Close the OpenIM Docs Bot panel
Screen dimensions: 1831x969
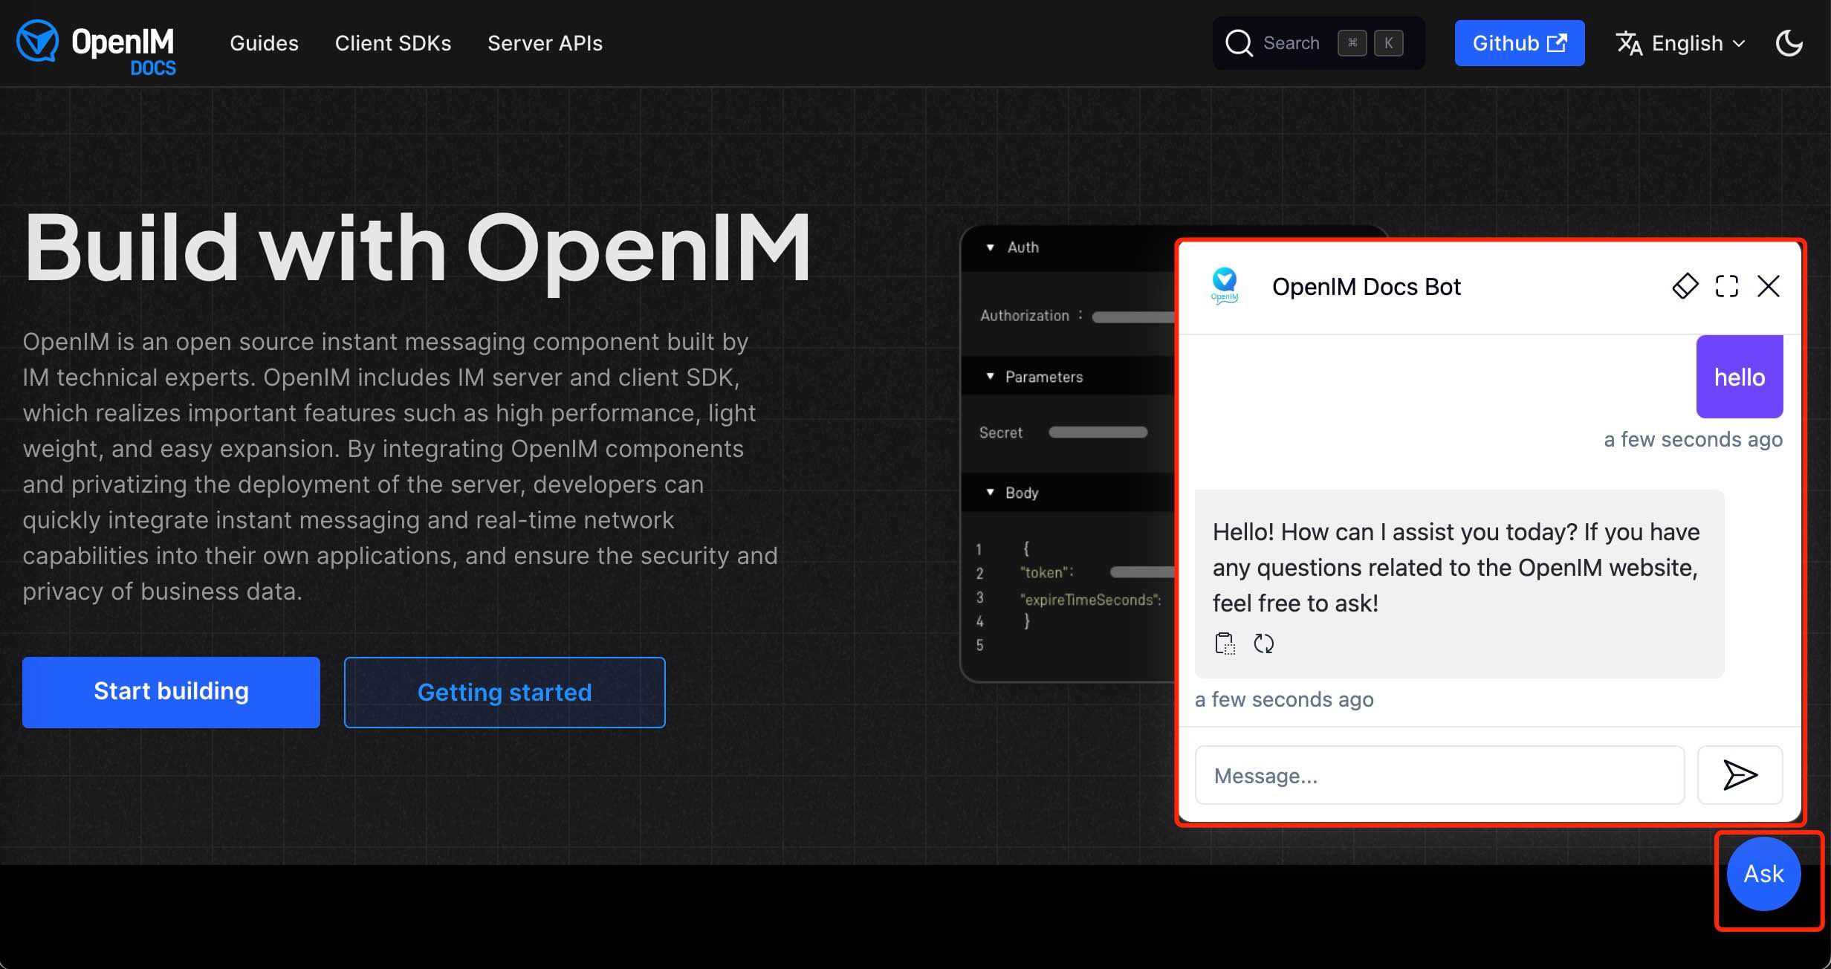[x=1768, y=286]
